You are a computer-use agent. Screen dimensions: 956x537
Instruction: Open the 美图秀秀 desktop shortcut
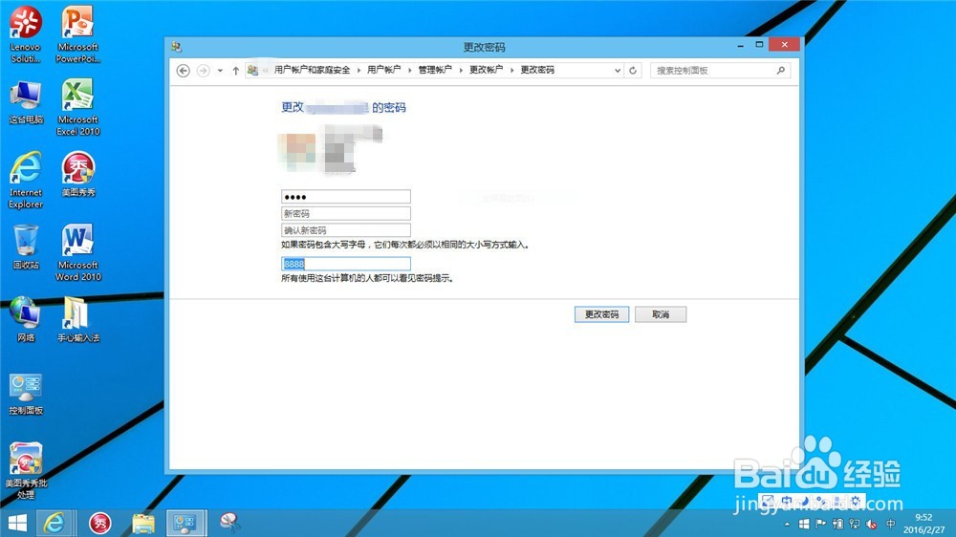click(78, 174)
